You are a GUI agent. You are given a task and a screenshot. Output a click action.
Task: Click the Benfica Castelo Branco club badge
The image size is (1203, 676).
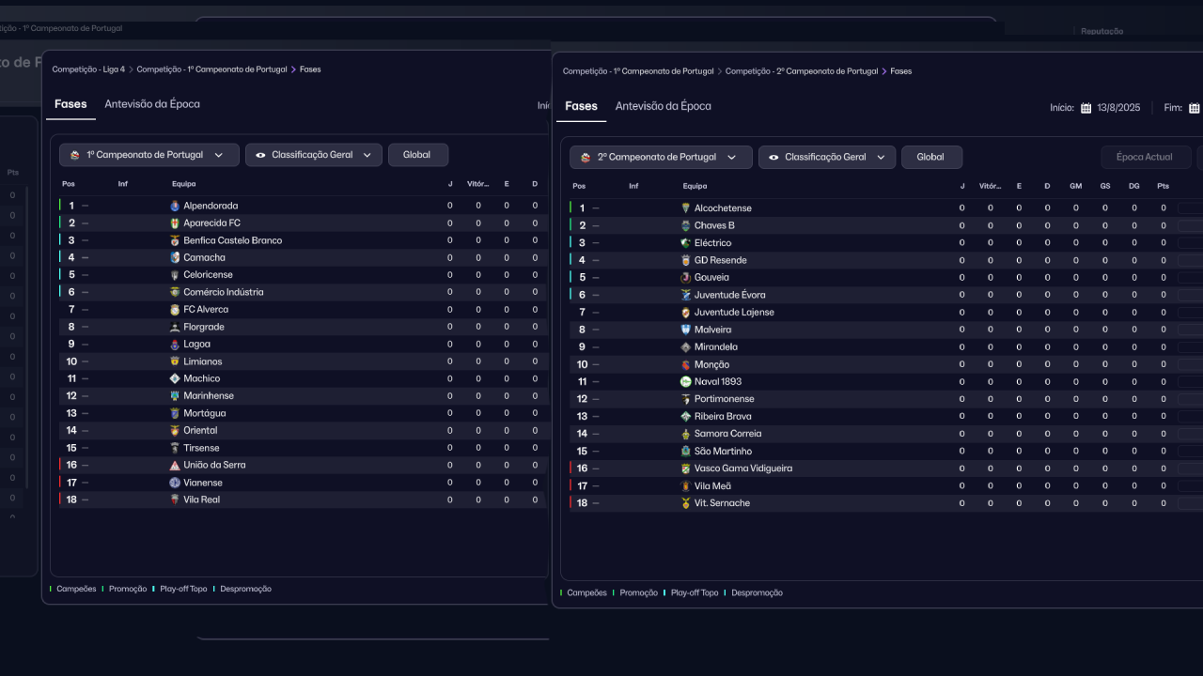pyautogui.click(x=175, y=240)
